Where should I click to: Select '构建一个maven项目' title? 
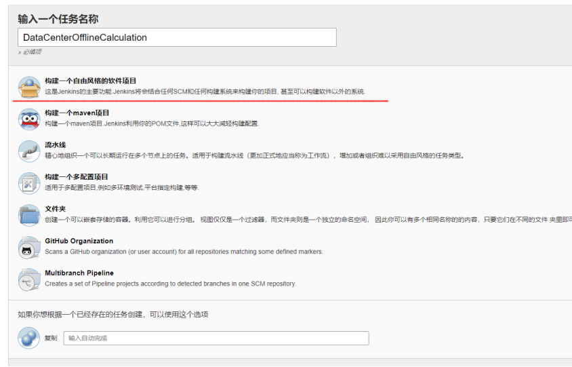77,113
